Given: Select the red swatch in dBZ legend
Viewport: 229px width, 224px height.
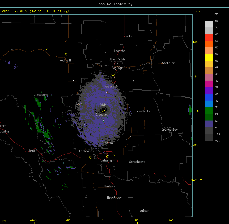Looking at the screenshot, I should 209,38.
